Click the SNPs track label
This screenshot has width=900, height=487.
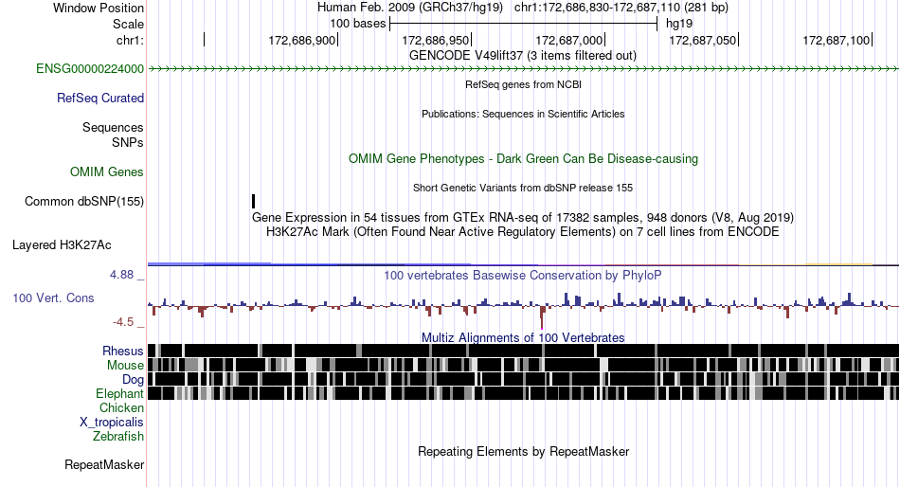pos(128,142)
